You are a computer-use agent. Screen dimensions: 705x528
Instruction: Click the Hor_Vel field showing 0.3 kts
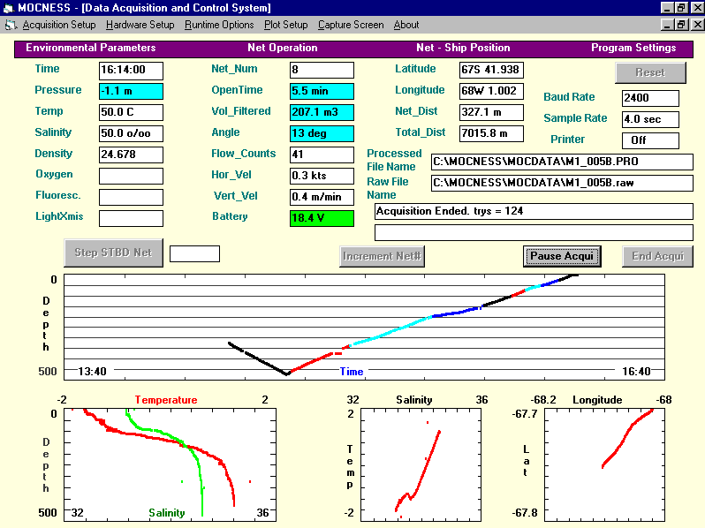[x=322, y=176]
